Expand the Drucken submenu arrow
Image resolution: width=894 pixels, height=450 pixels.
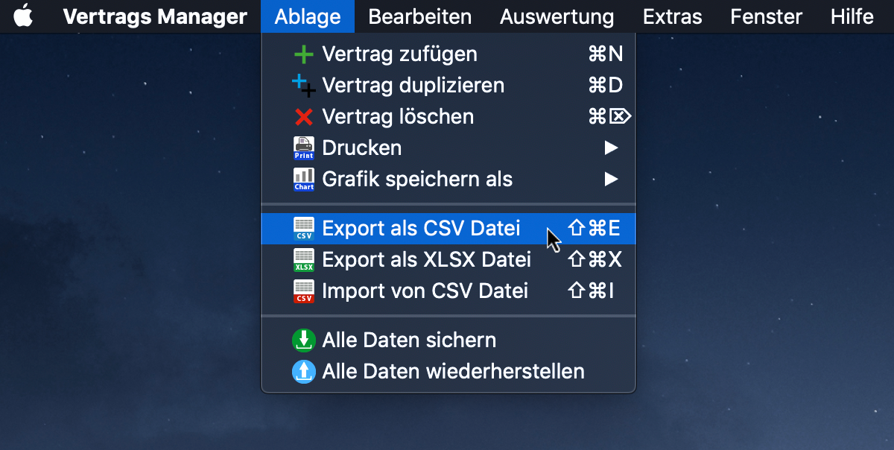coord(611,148)
